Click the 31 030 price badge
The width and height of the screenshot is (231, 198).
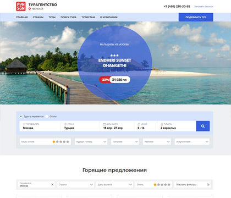coord(119,80)
